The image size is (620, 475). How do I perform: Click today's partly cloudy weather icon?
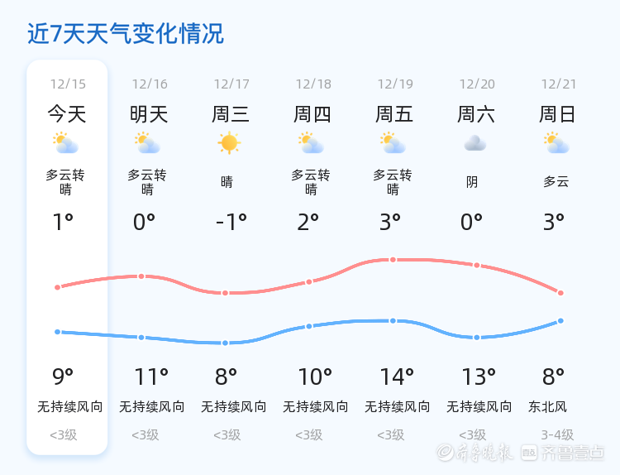65,143
